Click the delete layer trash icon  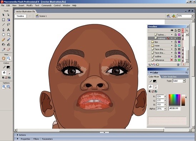178,64
